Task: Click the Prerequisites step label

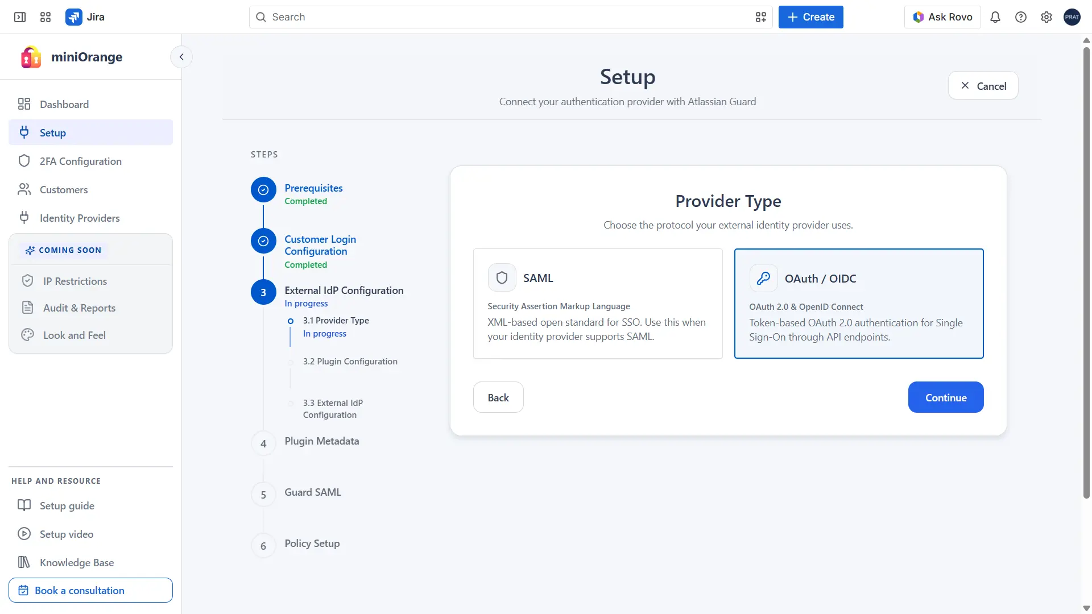Action: click(x=314, y=188)
